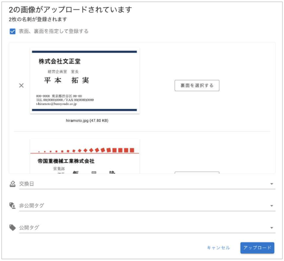Click the 非公開タグ private tag icon

click(13, 206)
